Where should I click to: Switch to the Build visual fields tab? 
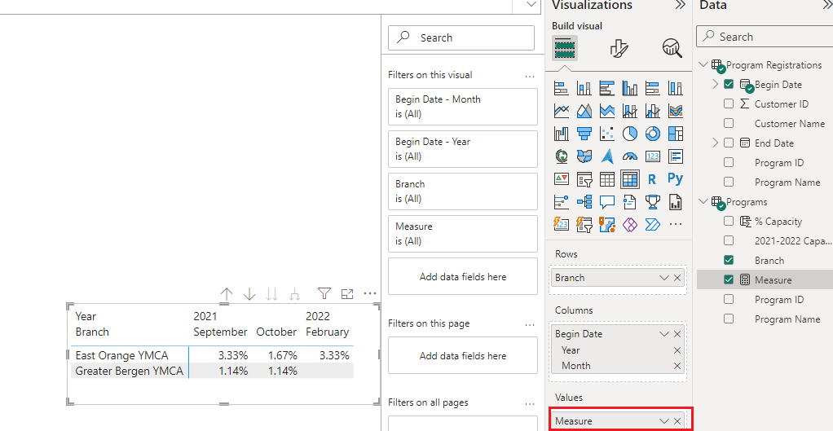[x=565, y=48]
